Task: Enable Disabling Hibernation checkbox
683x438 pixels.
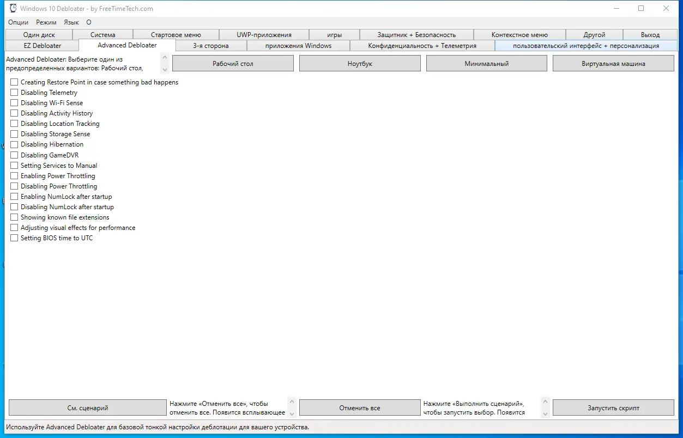Action: [14, 144]
